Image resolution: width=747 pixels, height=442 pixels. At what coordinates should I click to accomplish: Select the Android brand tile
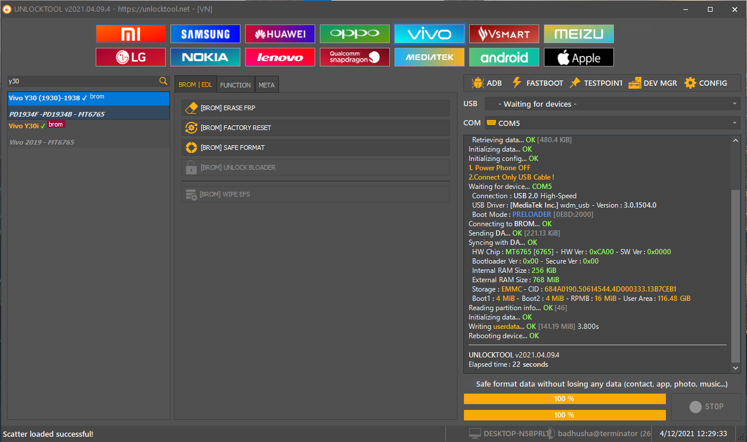(504, 57)
